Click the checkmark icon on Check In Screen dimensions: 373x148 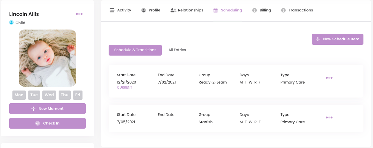click(x=38, y=123)
